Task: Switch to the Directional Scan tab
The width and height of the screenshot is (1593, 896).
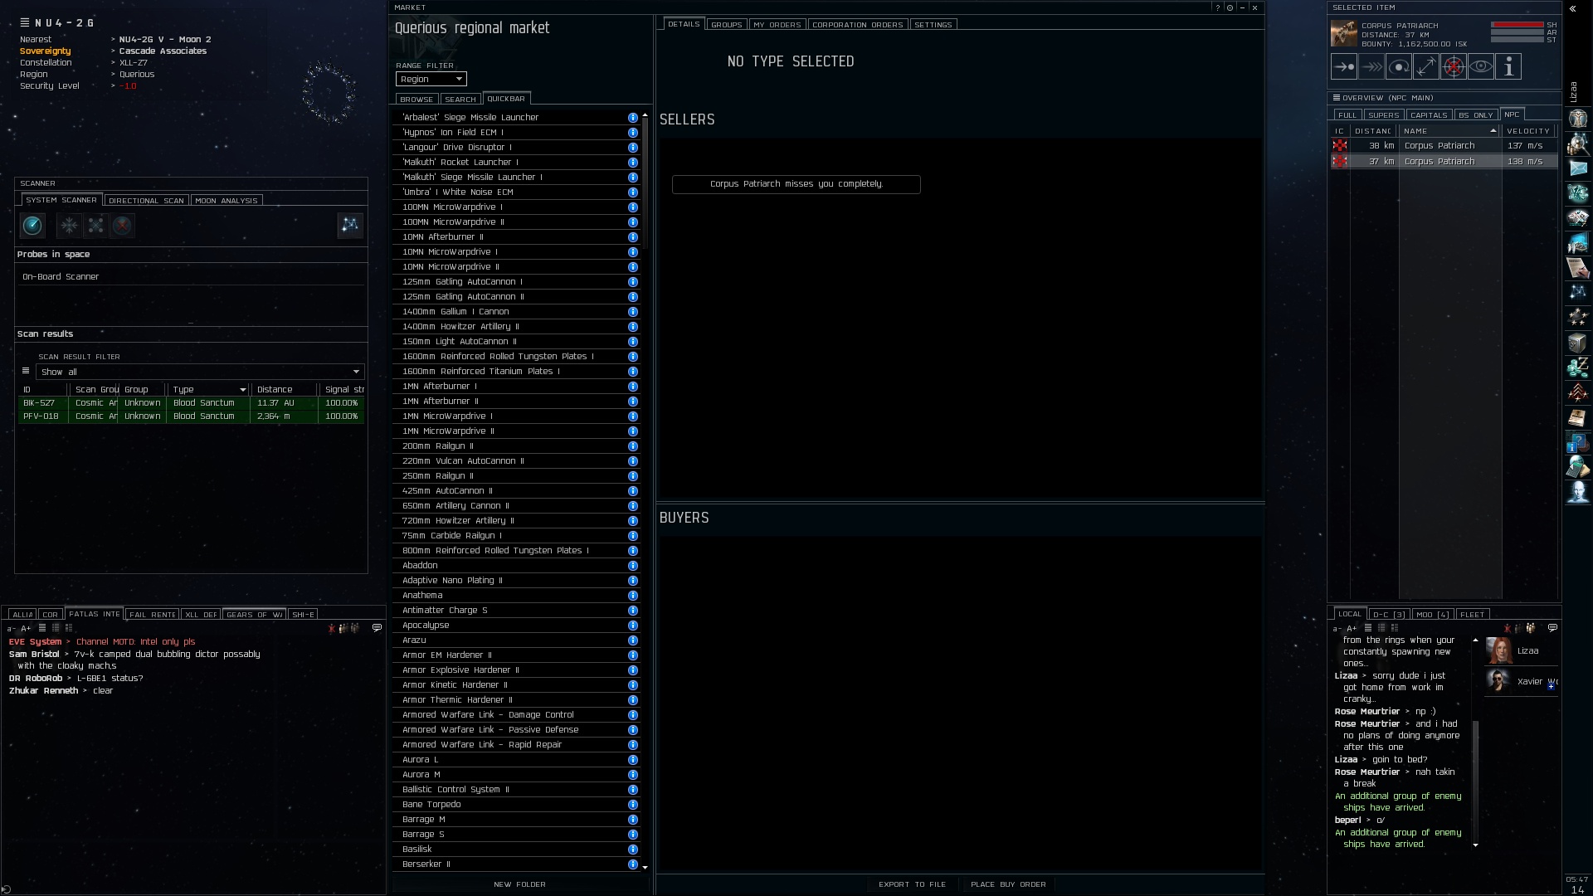Action: click(x=146, y=201)
